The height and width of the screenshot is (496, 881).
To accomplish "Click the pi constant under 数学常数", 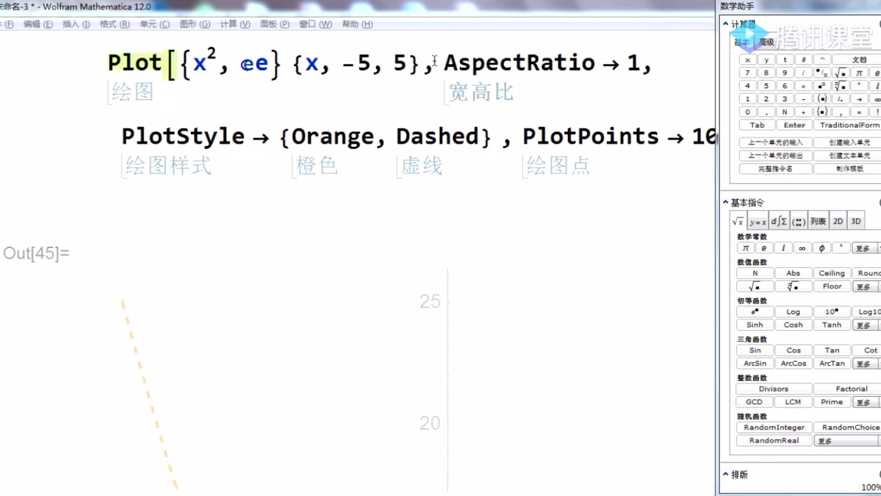I will pyautogui.click(x=746, y=248).
